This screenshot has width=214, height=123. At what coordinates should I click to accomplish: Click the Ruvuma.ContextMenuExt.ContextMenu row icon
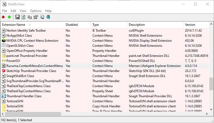(4, 66)
